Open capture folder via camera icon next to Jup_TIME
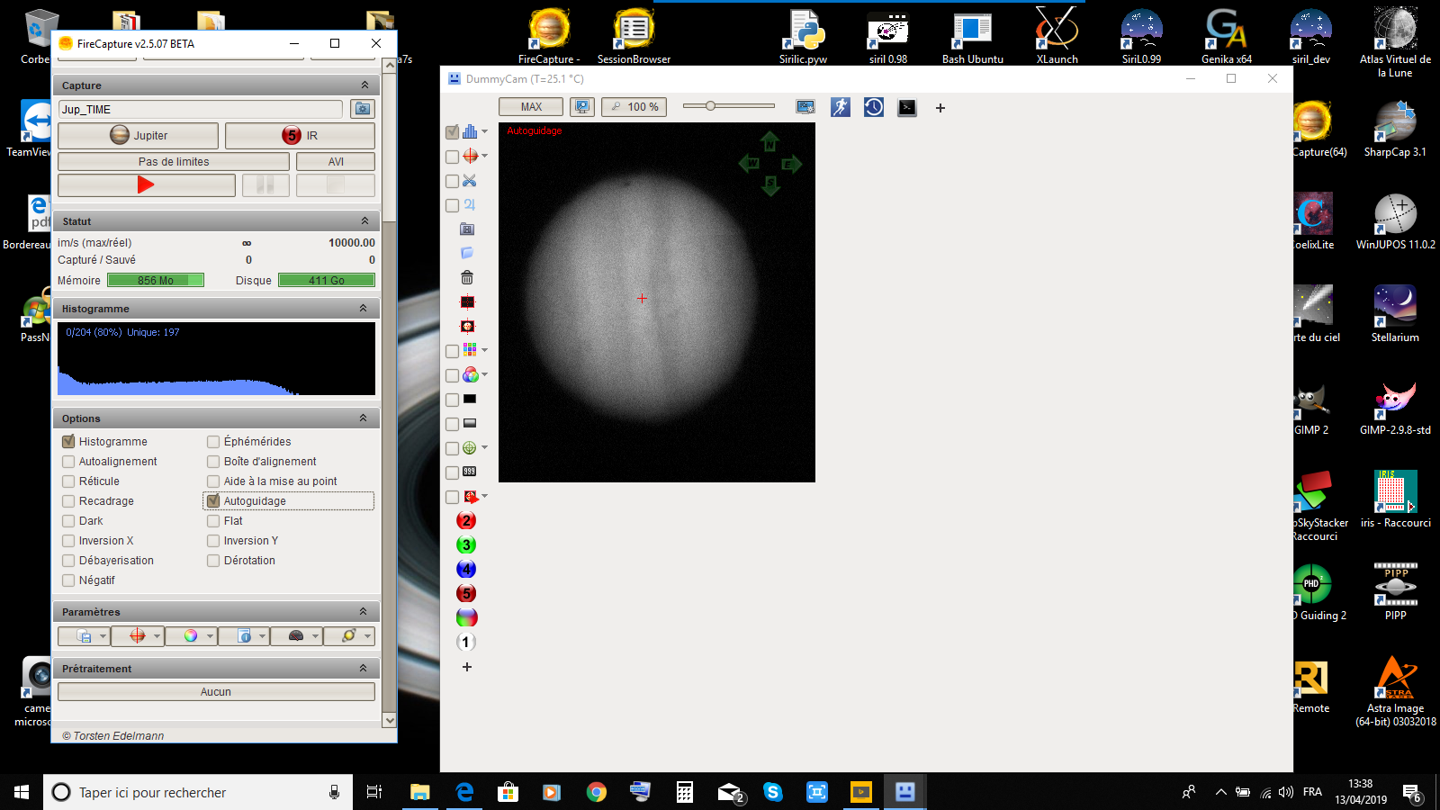This screenshot has width=1440, height=810. coord(363,109)
